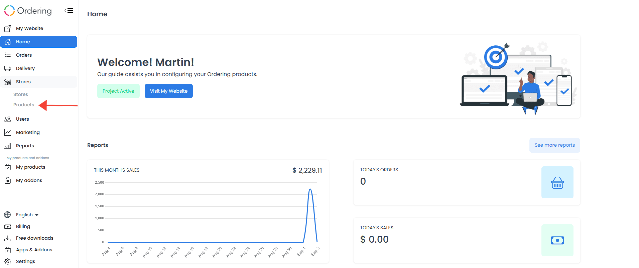Click the Aug 4 axis label
Screen dimensions: 639x268
pyautogui.click(x=106, y=251)
